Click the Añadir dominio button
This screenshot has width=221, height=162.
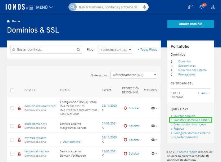pos(191,24)
